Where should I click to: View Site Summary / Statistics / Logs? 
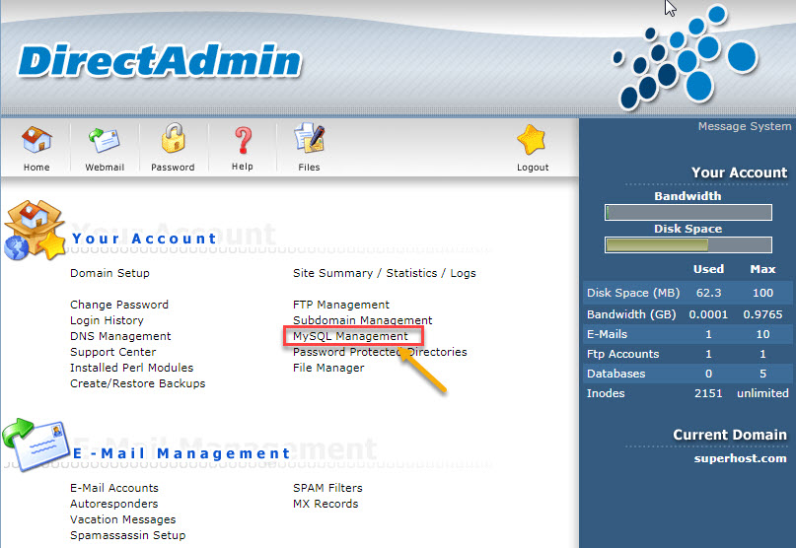pyautogui.click(x=384, y=273)
